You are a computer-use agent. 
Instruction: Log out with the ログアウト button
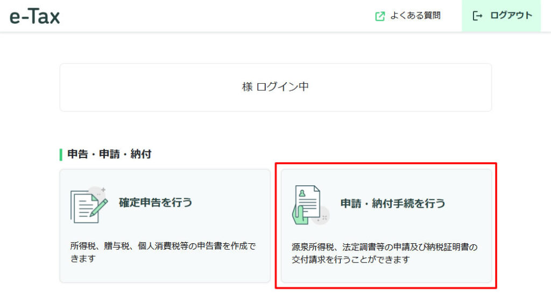click(501, 16)
